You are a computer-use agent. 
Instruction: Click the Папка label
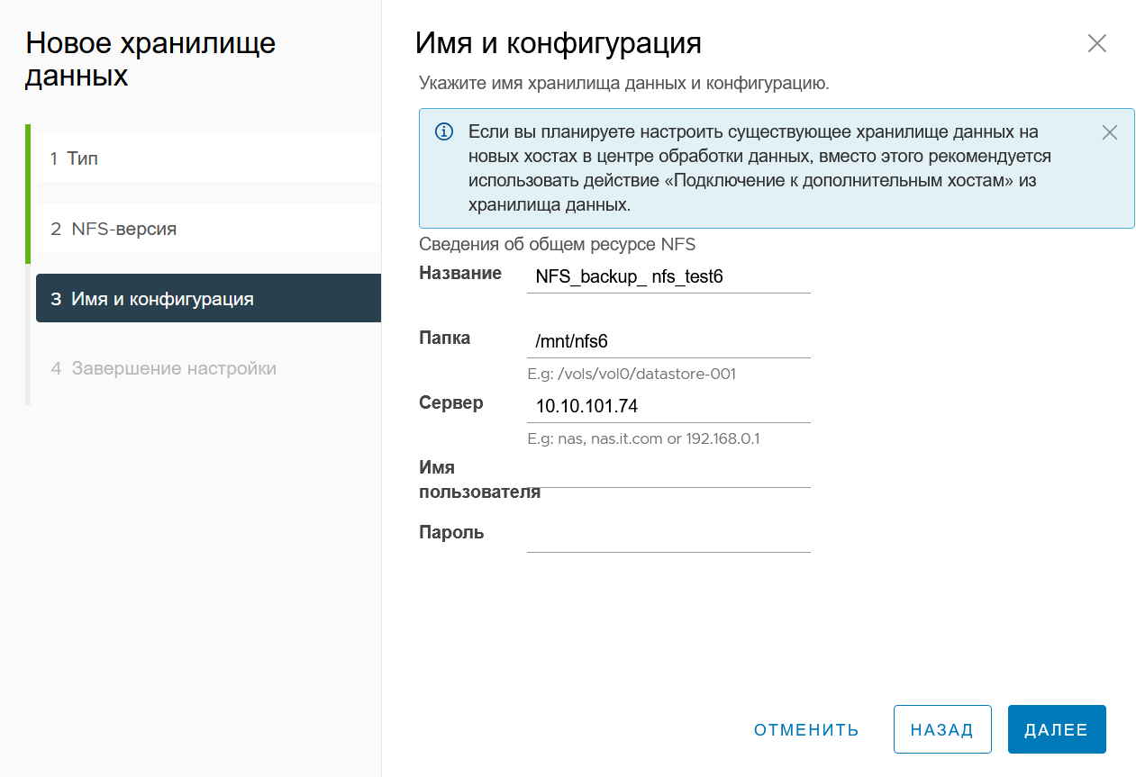click(x=445, y=338)
